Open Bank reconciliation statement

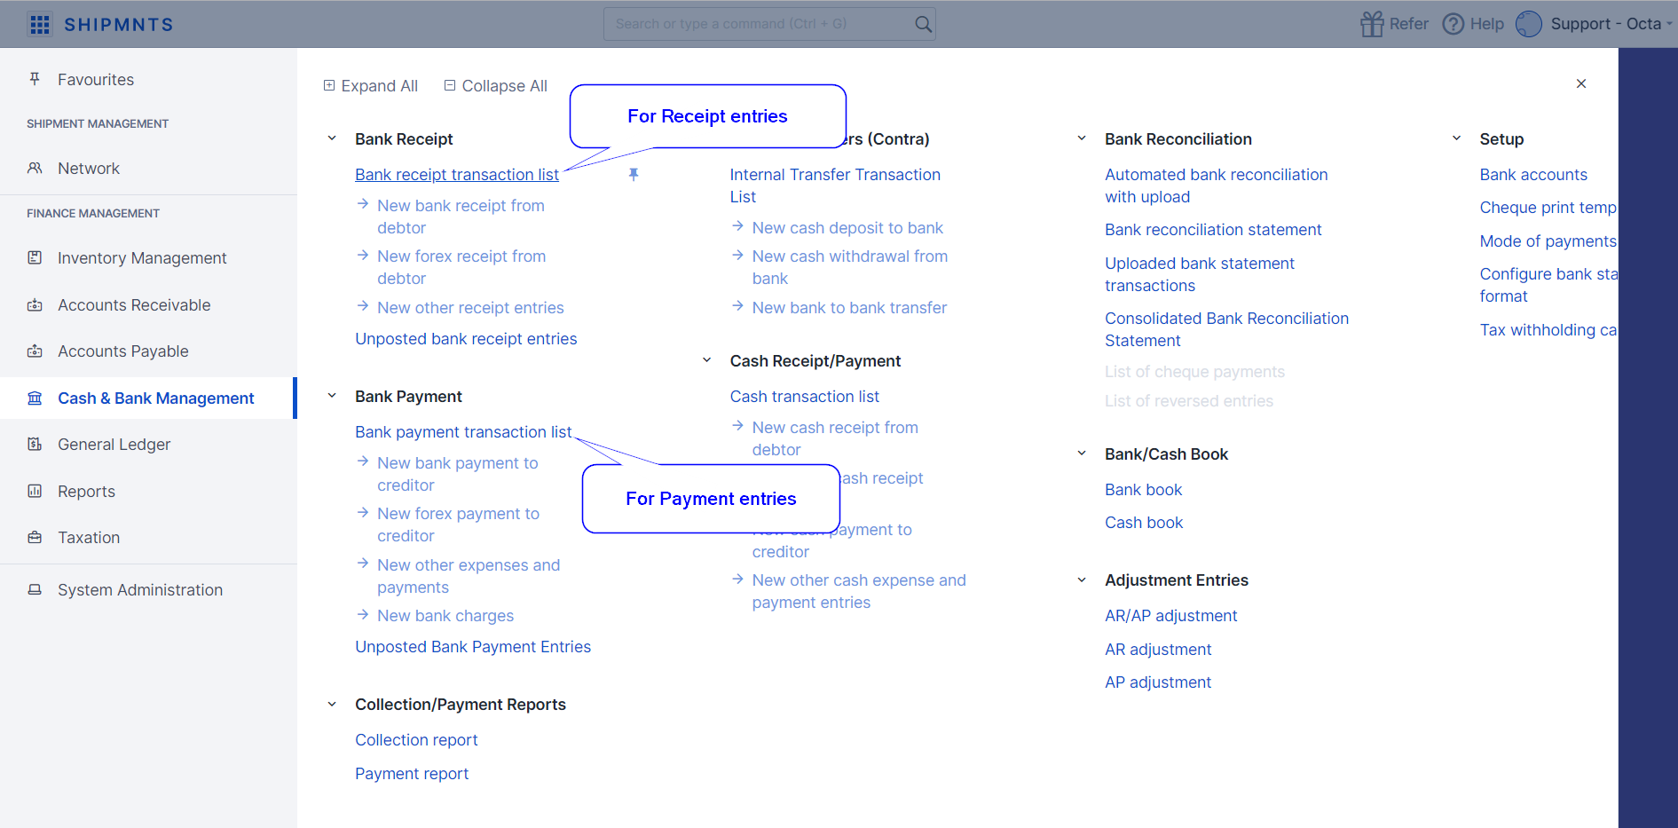click(x=1213, y=230)
